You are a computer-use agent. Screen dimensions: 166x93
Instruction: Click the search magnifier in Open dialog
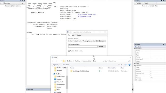pyautogui.click(x=129, y=61)
